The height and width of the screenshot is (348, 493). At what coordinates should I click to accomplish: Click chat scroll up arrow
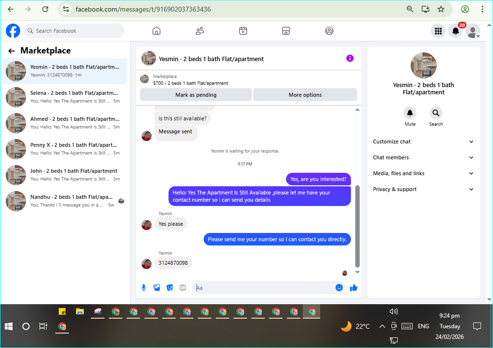(357, 109)
